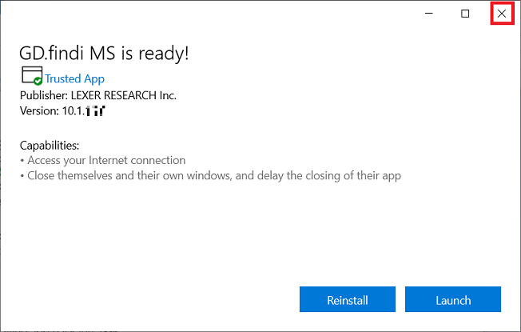The height and width of the screenshot is (332, 521).
Task: Maximize the installer window
Action: click(465, 14)
